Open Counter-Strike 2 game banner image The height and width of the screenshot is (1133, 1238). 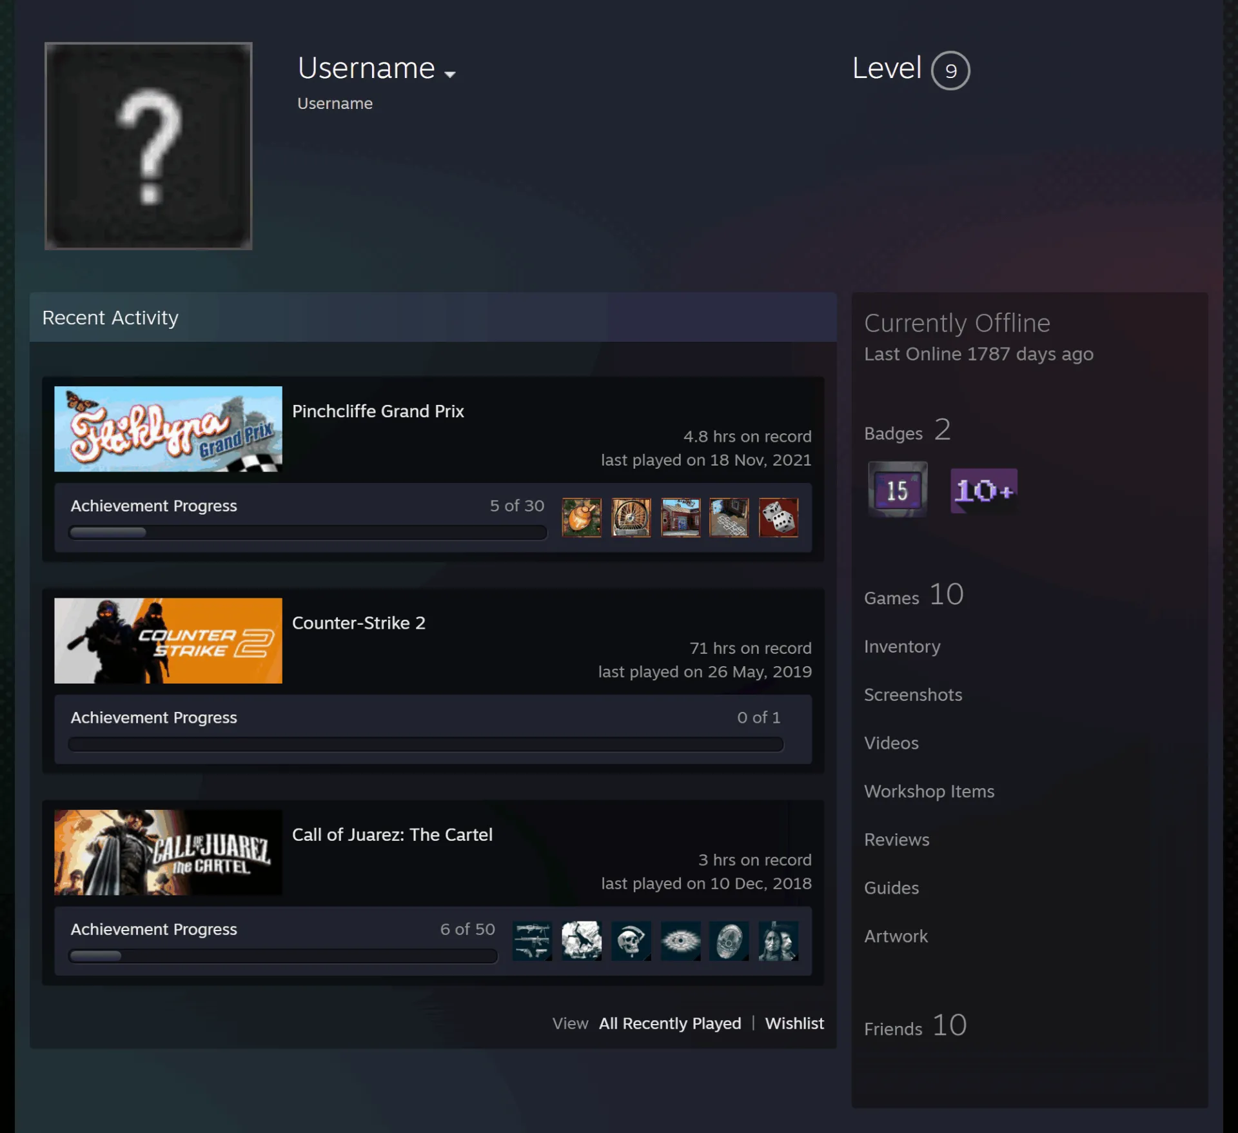pyautogui.click(x=168, y=640)
